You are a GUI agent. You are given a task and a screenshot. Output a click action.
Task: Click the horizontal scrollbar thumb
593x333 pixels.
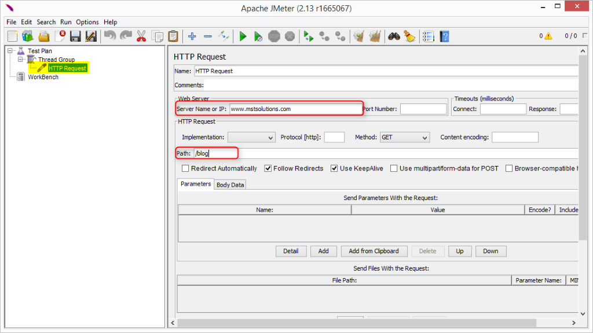click(357, 323)
